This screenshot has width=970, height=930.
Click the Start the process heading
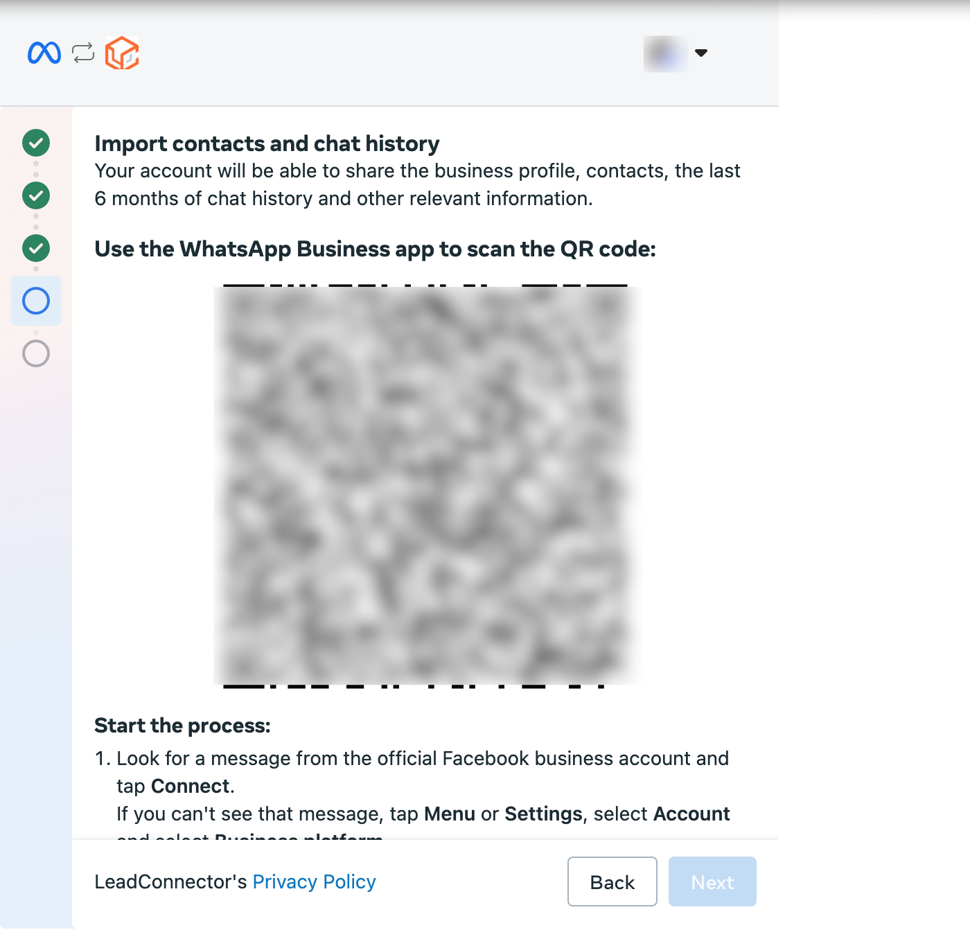pyautogui.click(x=182, y=726)
